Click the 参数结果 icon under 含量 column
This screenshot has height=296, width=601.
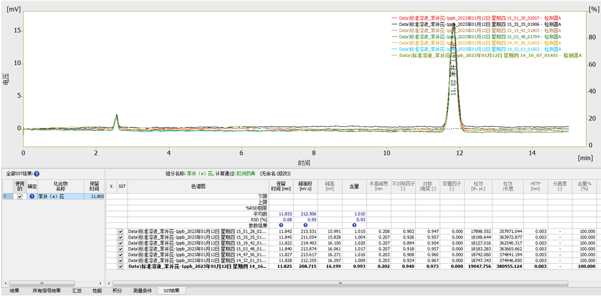click(354, 225)
